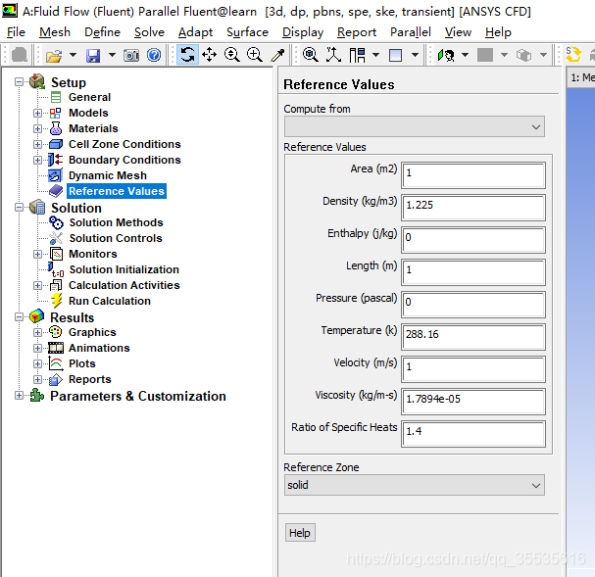
Task: Click the grey square toolbar icon
Action: [x=485, y=55]
